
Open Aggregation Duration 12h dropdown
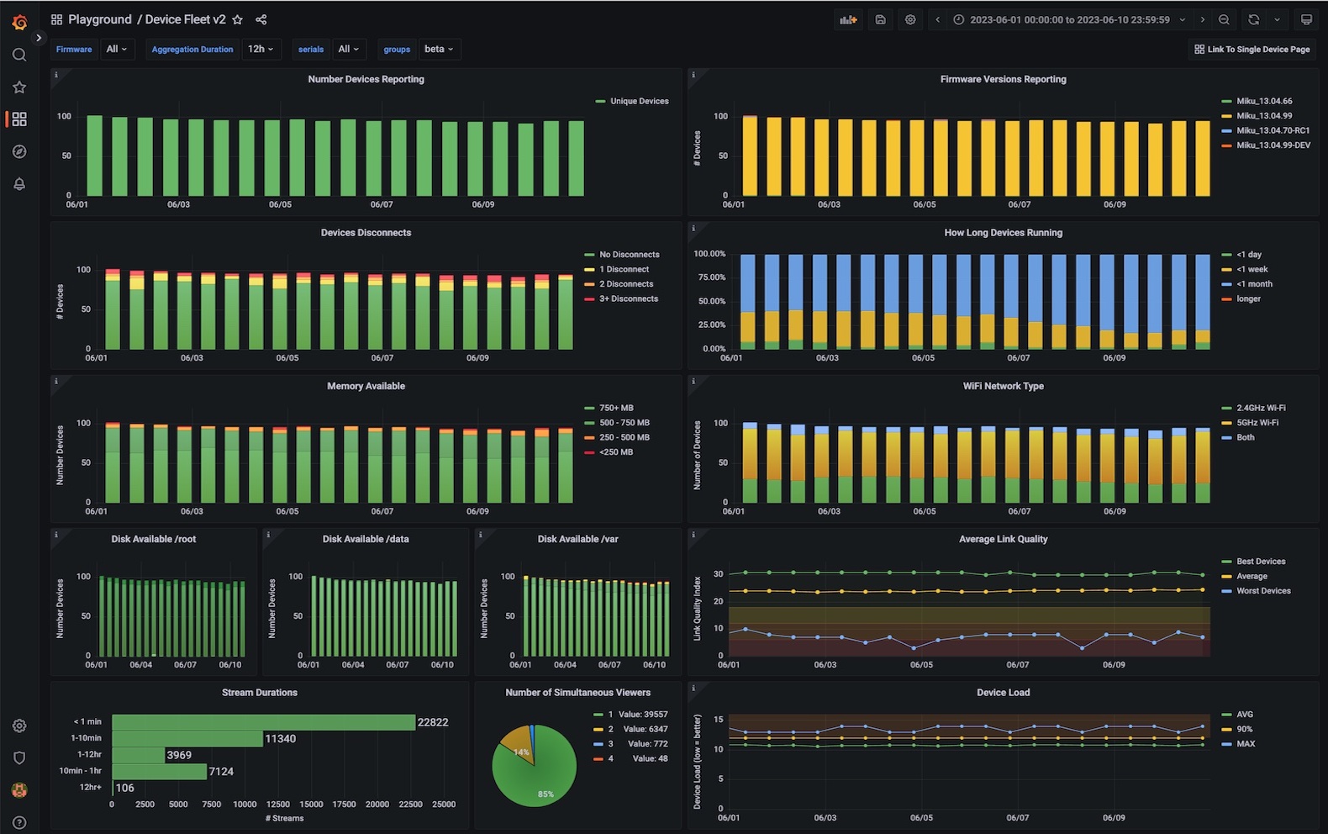click(261, 49)
